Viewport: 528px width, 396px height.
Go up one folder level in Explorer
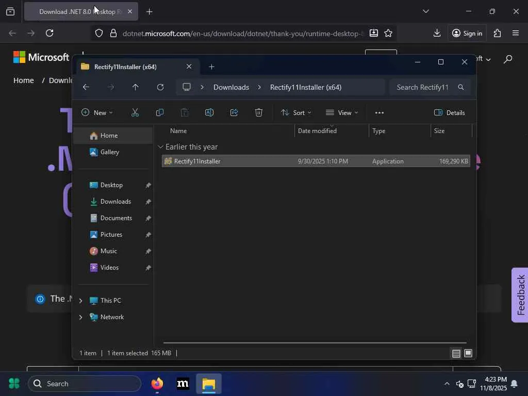pyautogui.click(x=136, y=87)
